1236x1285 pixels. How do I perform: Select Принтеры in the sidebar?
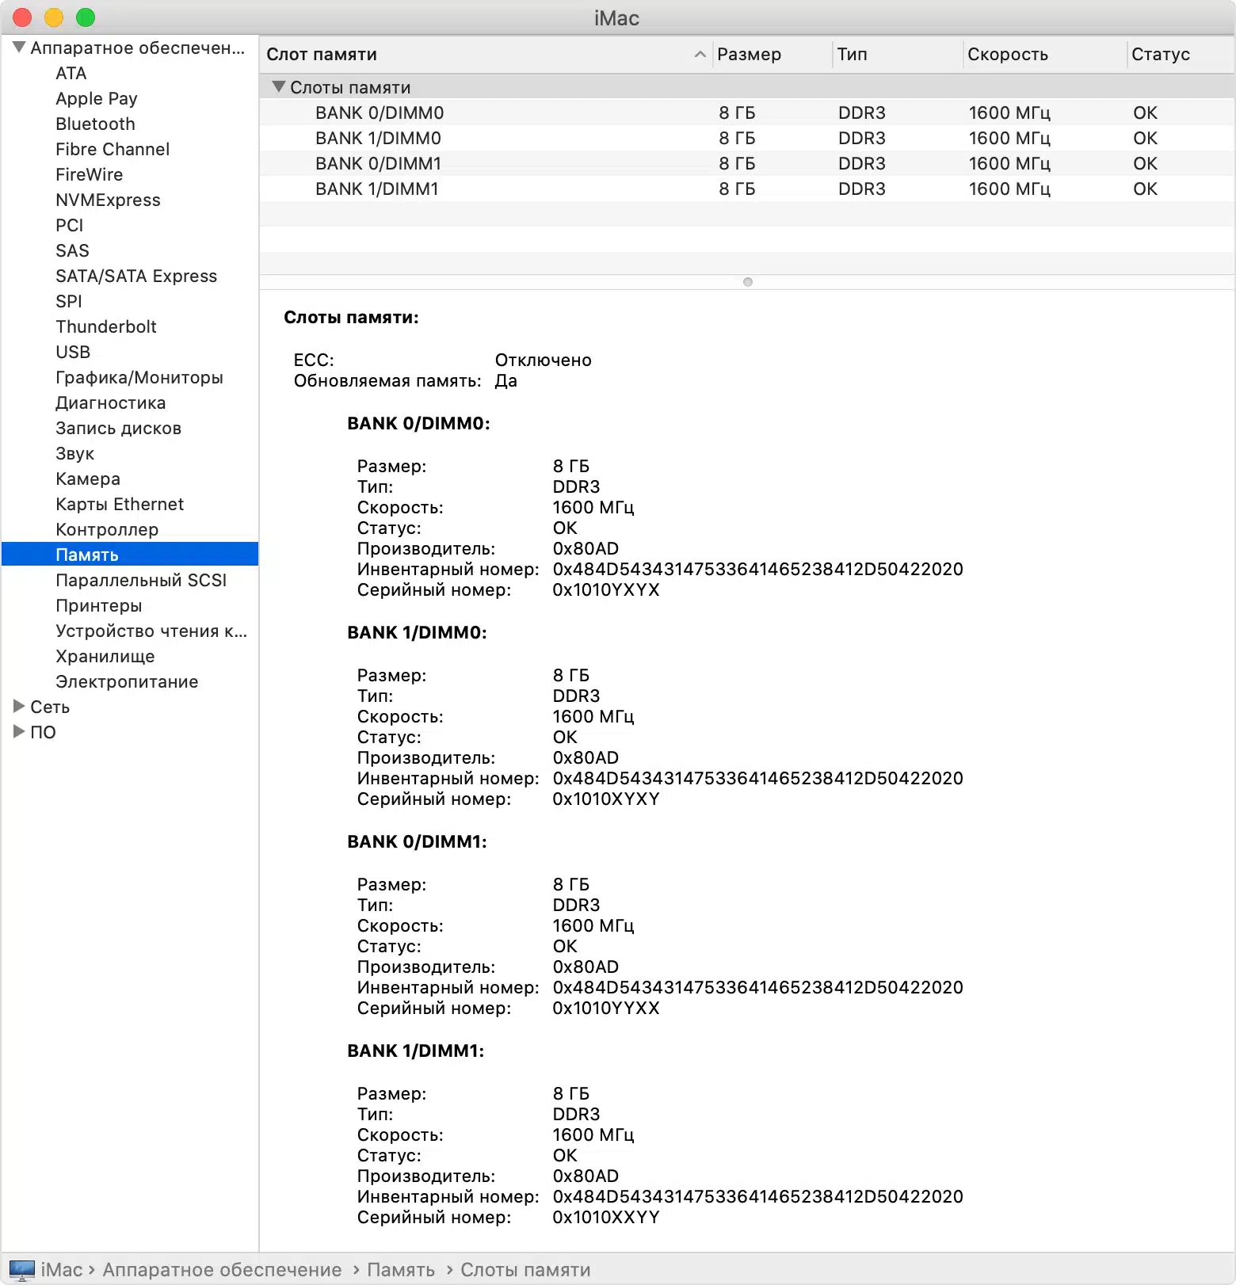[99, 605]
